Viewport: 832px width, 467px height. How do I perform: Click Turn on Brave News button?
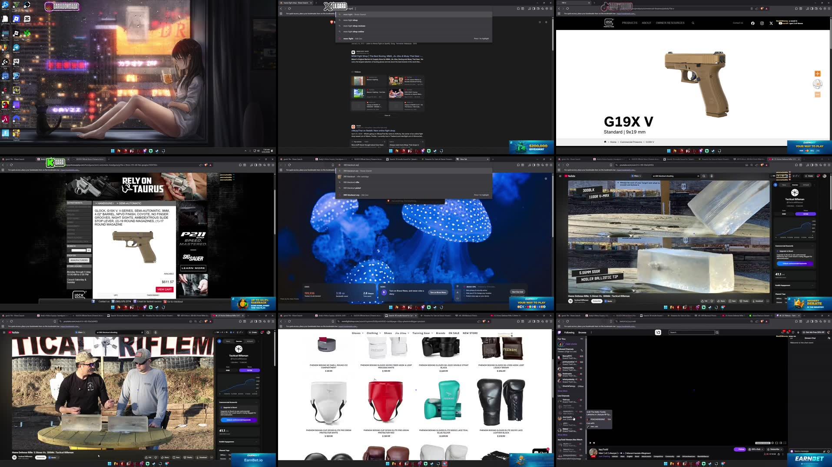pyautogui.click(x=438, y=292)
